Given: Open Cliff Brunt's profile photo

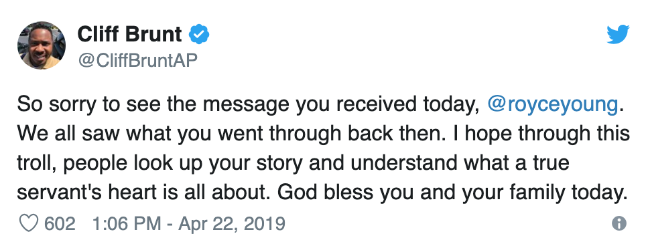Looking at the screenshot, I should tap(41, 45).
